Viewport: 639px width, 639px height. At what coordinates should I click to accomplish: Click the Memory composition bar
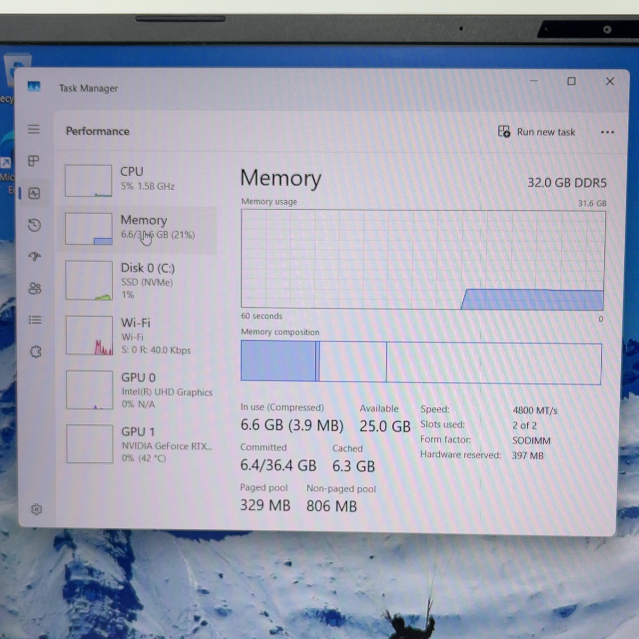pyautogui.click(x=421, y=362)
